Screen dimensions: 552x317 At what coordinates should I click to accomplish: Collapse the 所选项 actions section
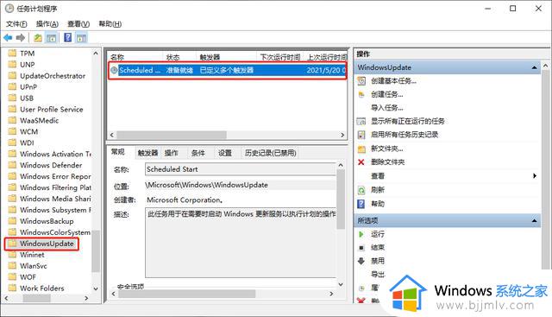click(534, 221)
